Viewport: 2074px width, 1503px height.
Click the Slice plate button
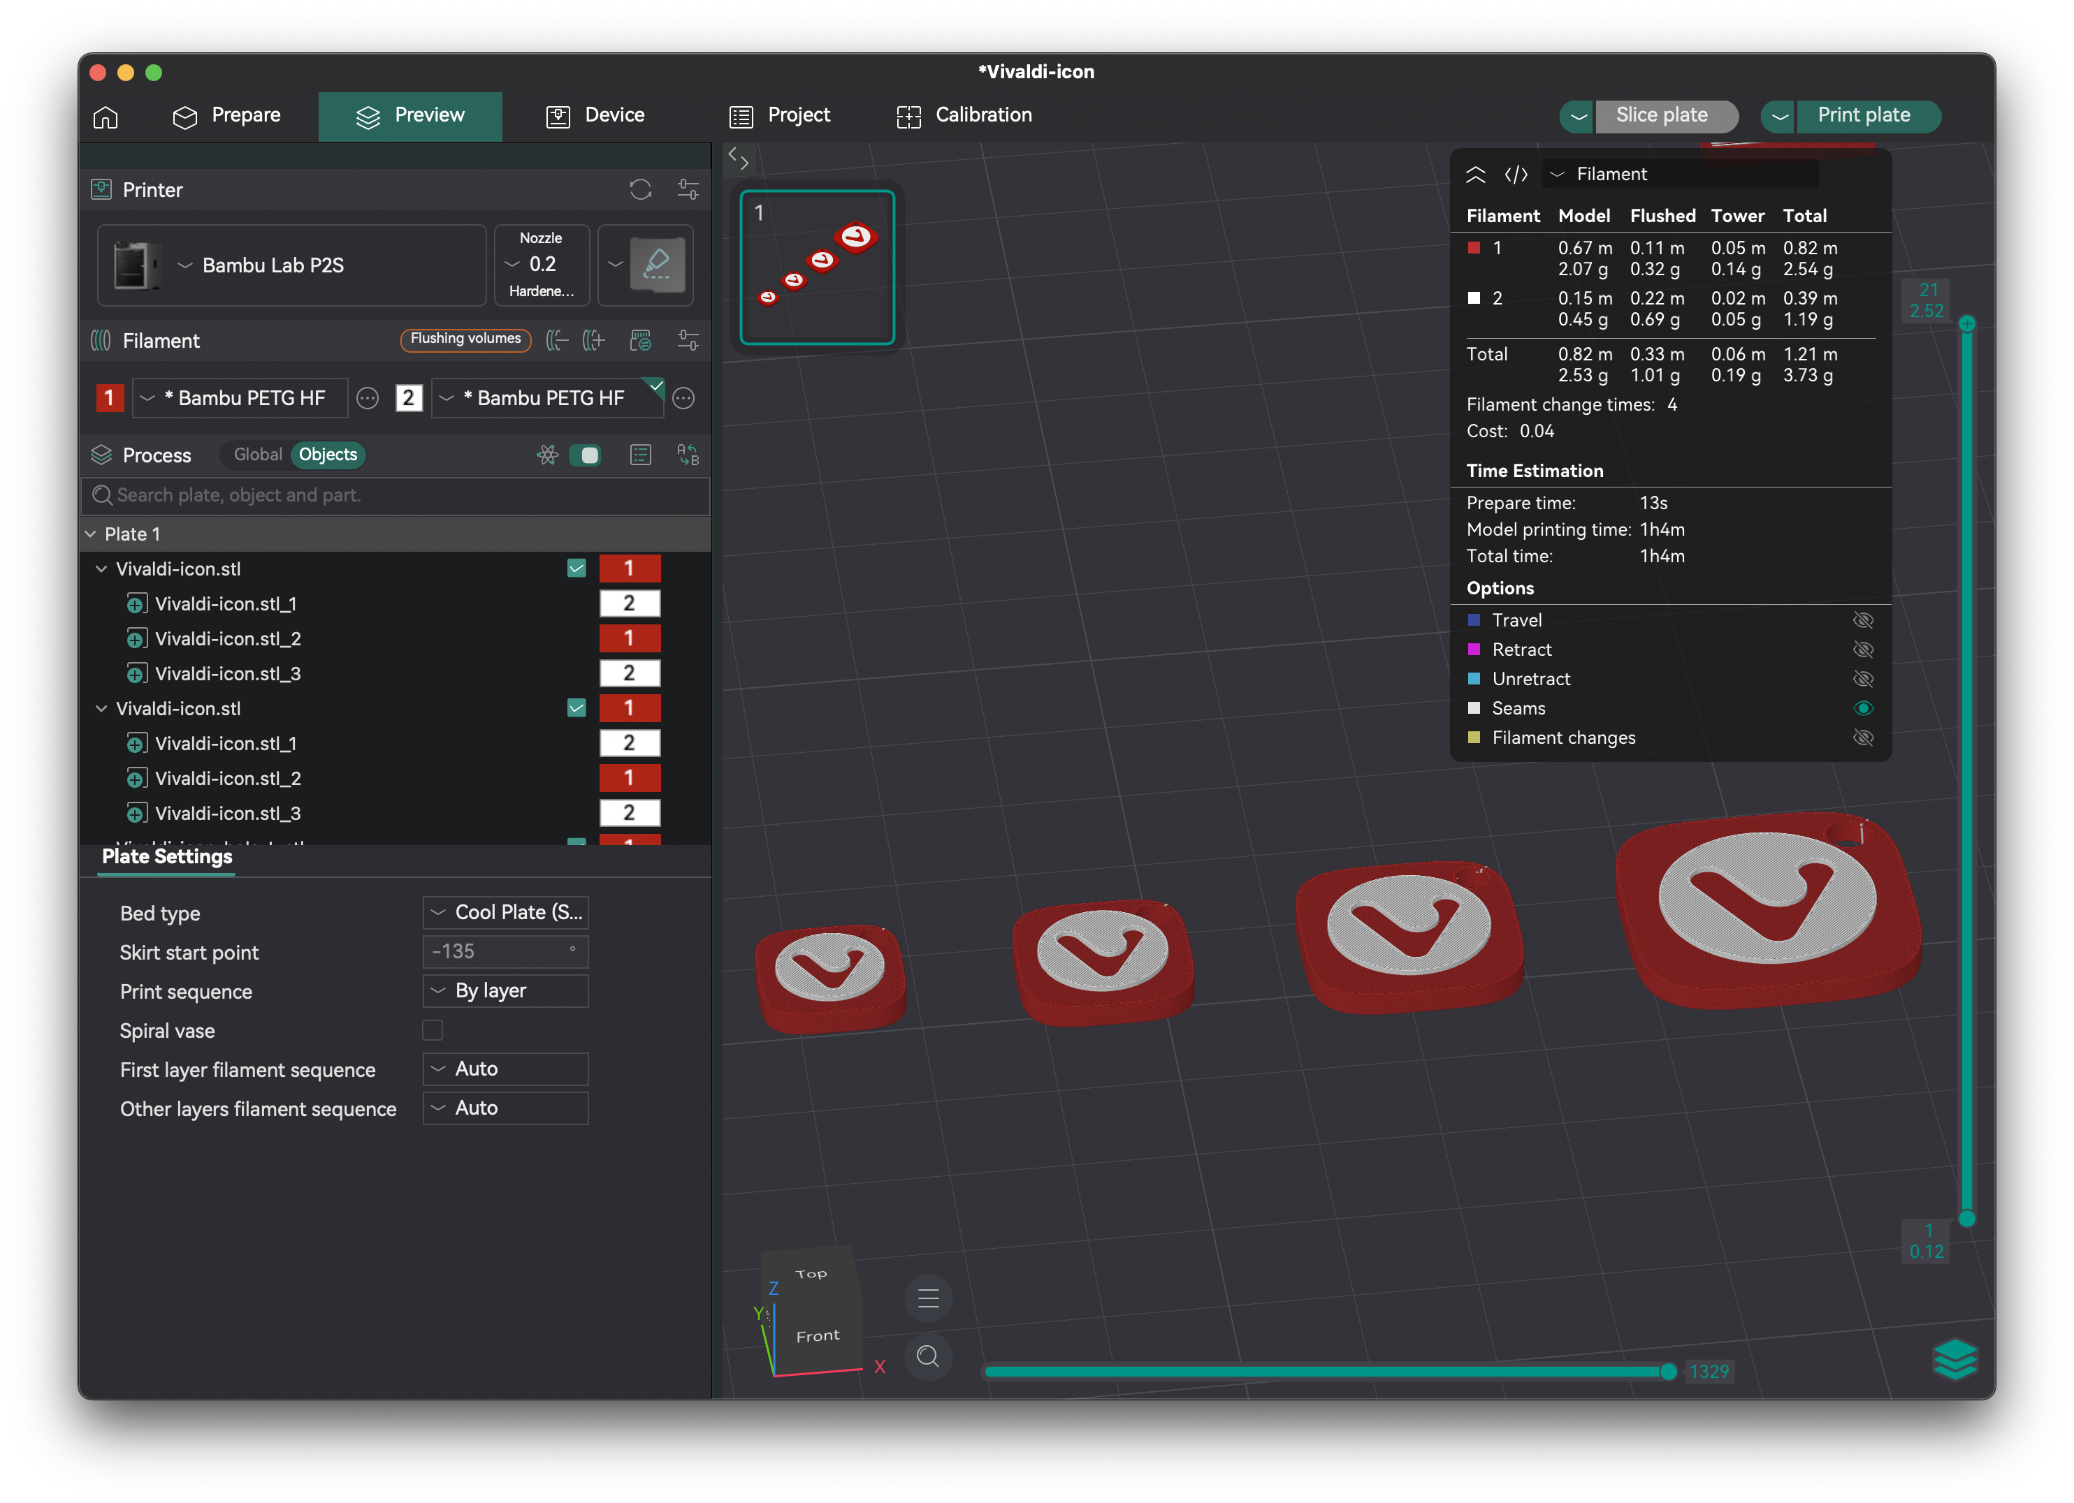1665,115
